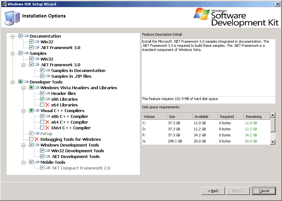Collapse the top-level Documentation node
This screenshot has height=201, width=282.
coord(13,36)
